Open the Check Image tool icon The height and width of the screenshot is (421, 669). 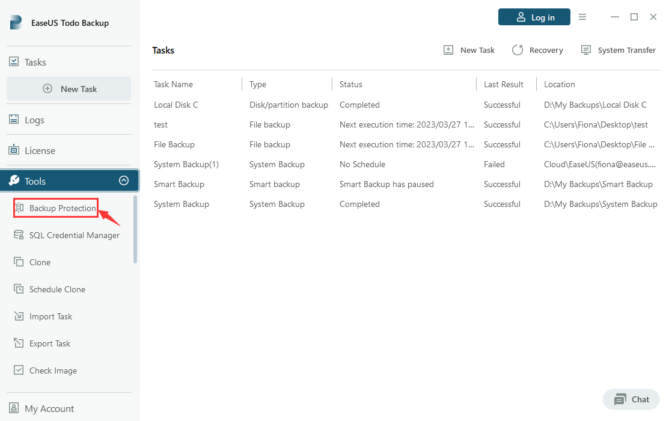(x=19, y=370)
